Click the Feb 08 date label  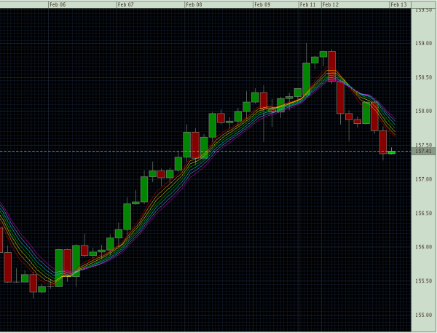194,5
